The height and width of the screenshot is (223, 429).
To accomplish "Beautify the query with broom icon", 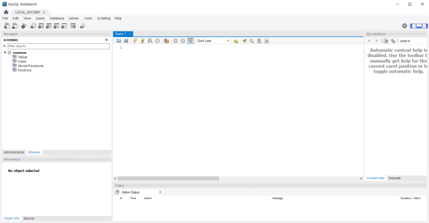I will [x=244, y=40].
